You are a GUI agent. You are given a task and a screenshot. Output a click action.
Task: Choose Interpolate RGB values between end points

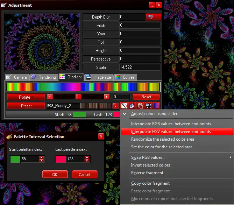[x=177, y=124]
